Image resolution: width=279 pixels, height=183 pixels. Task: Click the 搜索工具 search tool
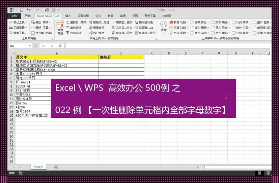point(17,33)
